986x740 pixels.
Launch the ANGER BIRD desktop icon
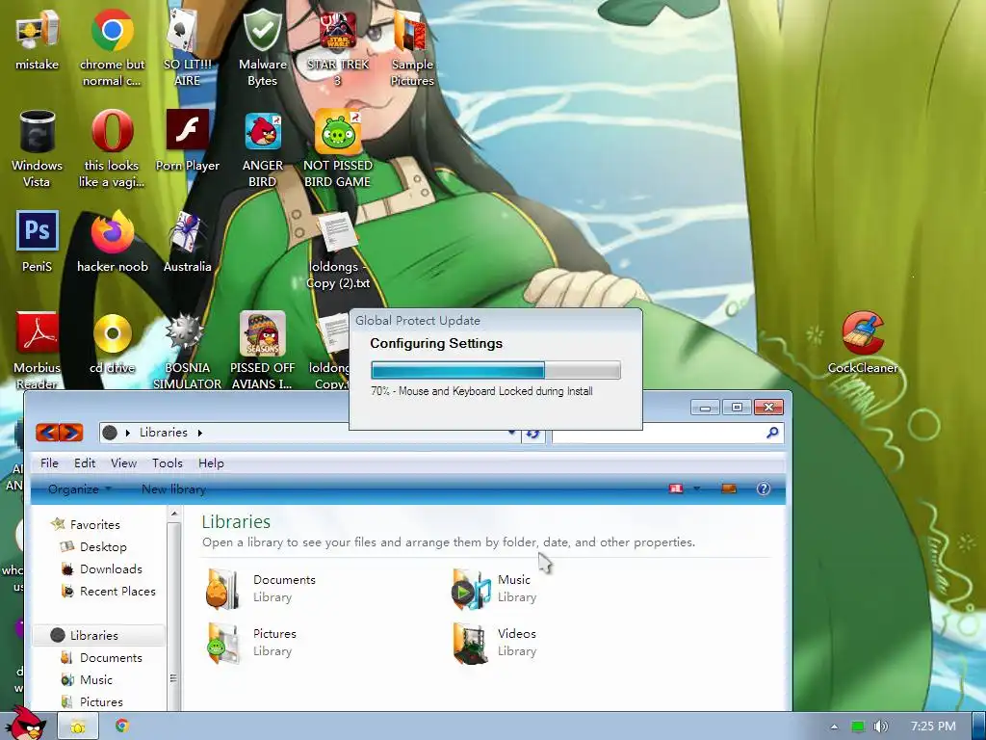coord(263,148)
